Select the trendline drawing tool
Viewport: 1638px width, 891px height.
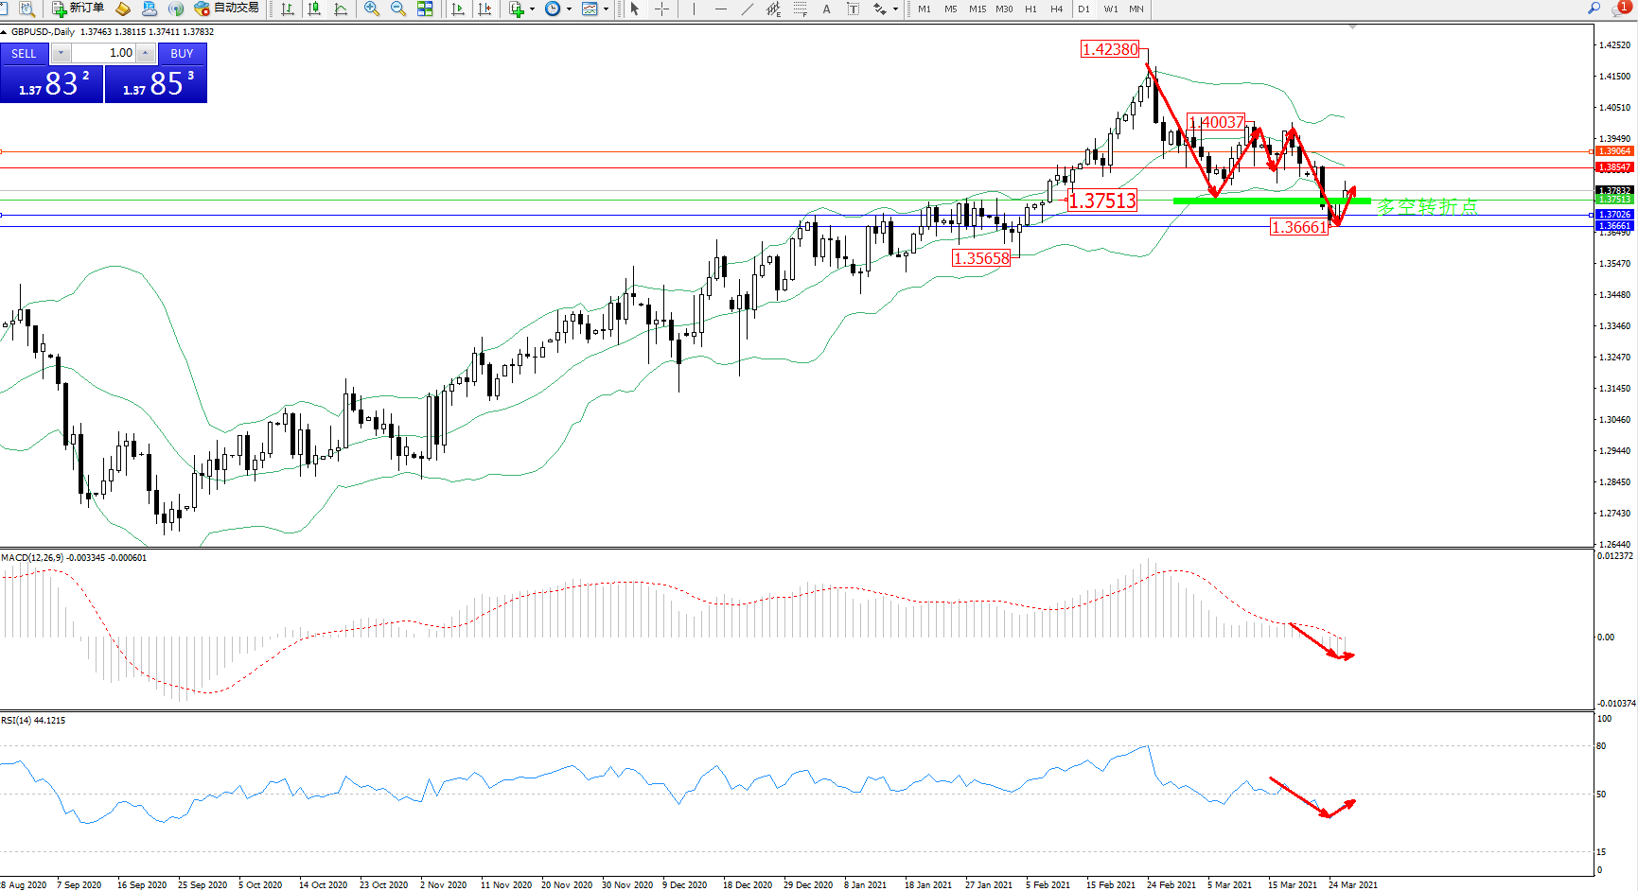coord(748,9)
